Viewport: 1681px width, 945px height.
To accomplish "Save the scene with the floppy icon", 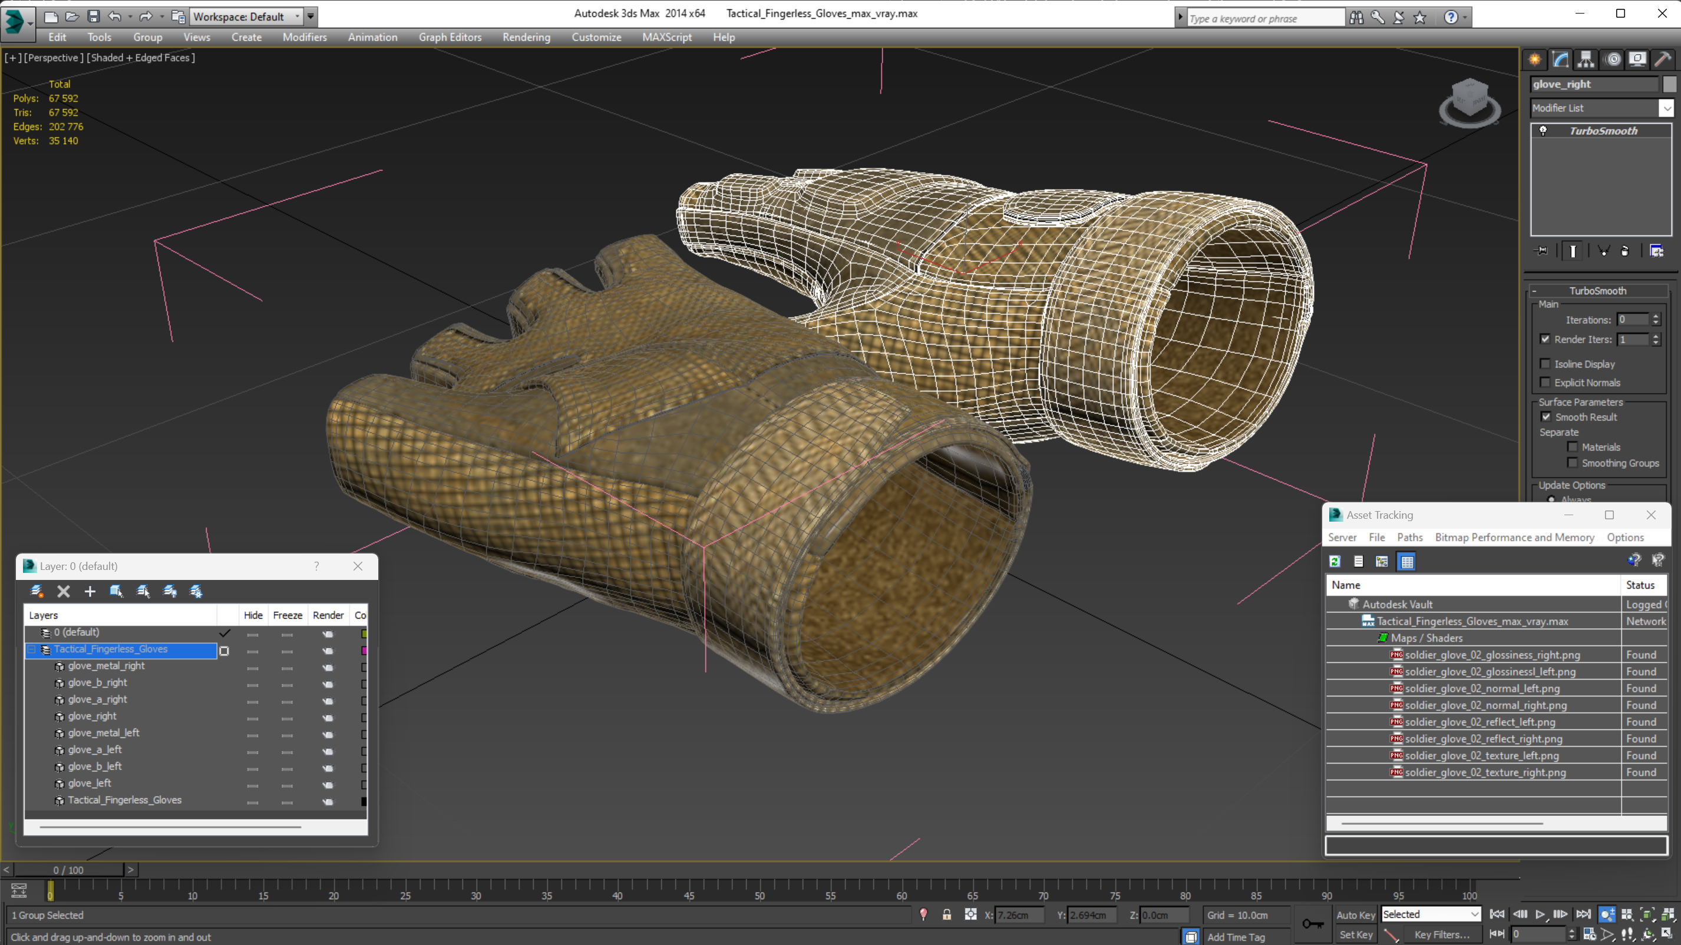I will (x=93, y=16).
